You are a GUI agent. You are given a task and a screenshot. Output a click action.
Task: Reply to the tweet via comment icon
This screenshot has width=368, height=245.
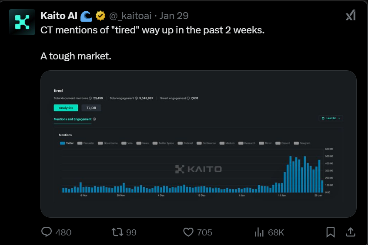[x=47, y=232]
